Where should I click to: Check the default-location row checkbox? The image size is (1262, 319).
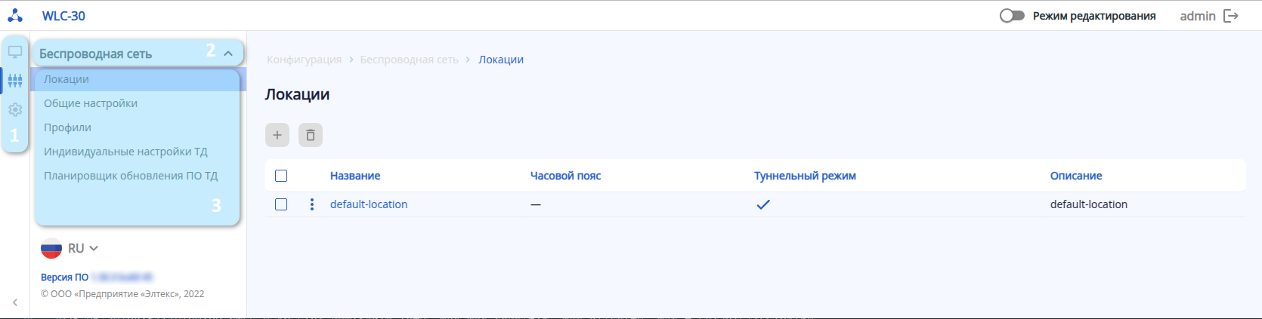281,204
